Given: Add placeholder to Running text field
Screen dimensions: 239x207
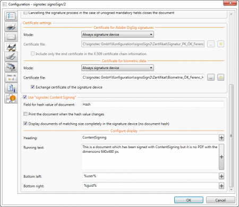Looking at the screenshot, I should 221,157.
